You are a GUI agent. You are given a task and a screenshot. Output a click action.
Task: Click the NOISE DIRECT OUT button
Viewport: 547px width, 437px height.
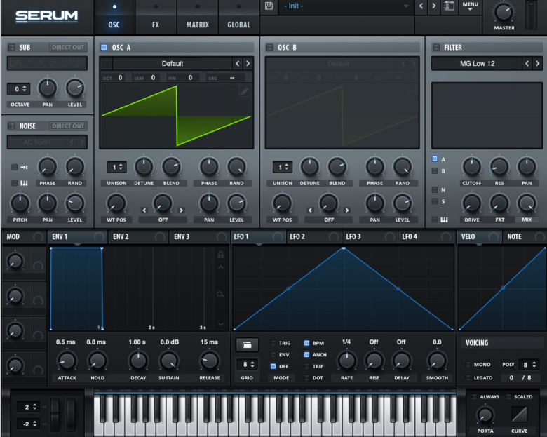click(69, 126)
